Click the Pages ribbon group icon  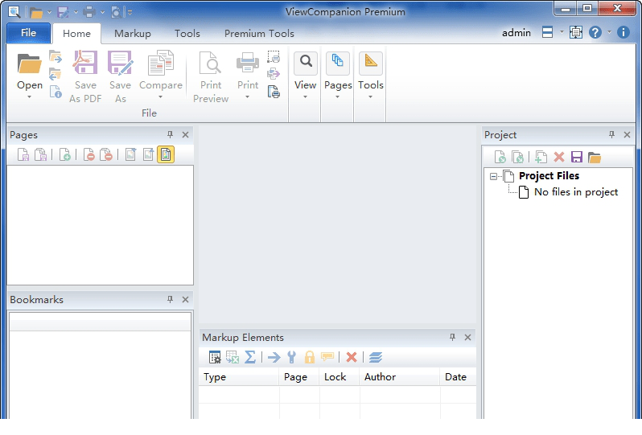(x=338, y=63)
